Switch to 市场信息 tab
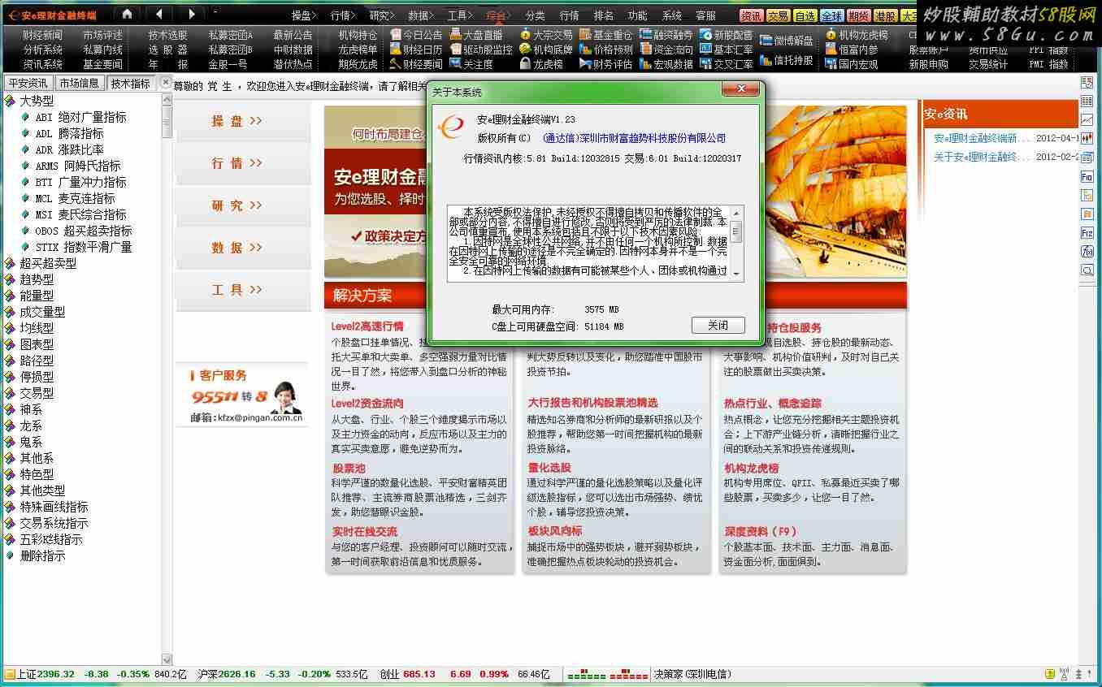The width and height of the screenshot is (1102, 687). click(80, 83)
